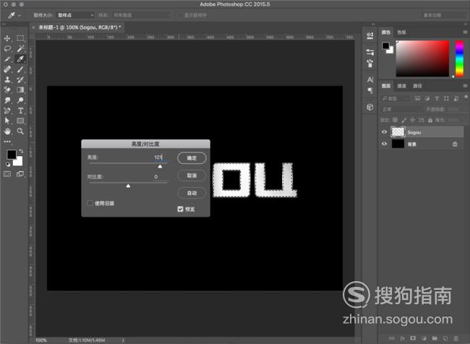Open the Brush Presets panel icon

370,63
